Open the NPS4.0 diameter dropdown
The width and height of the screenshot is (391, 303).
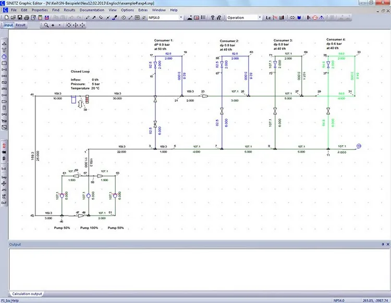181,17
